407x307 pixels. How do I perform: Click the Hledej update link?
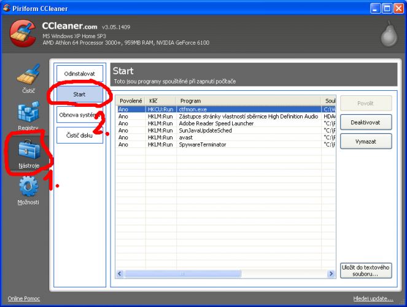(x=373, y=298)
